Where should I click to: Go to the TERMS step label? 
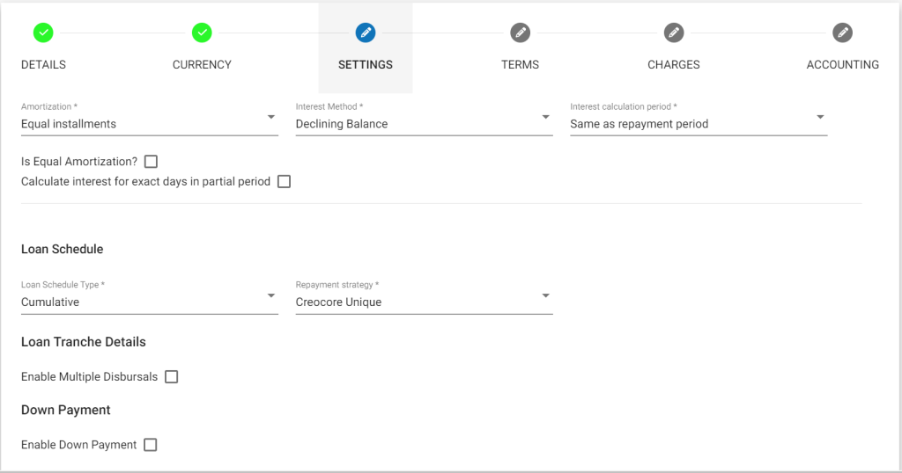(520, 65)
